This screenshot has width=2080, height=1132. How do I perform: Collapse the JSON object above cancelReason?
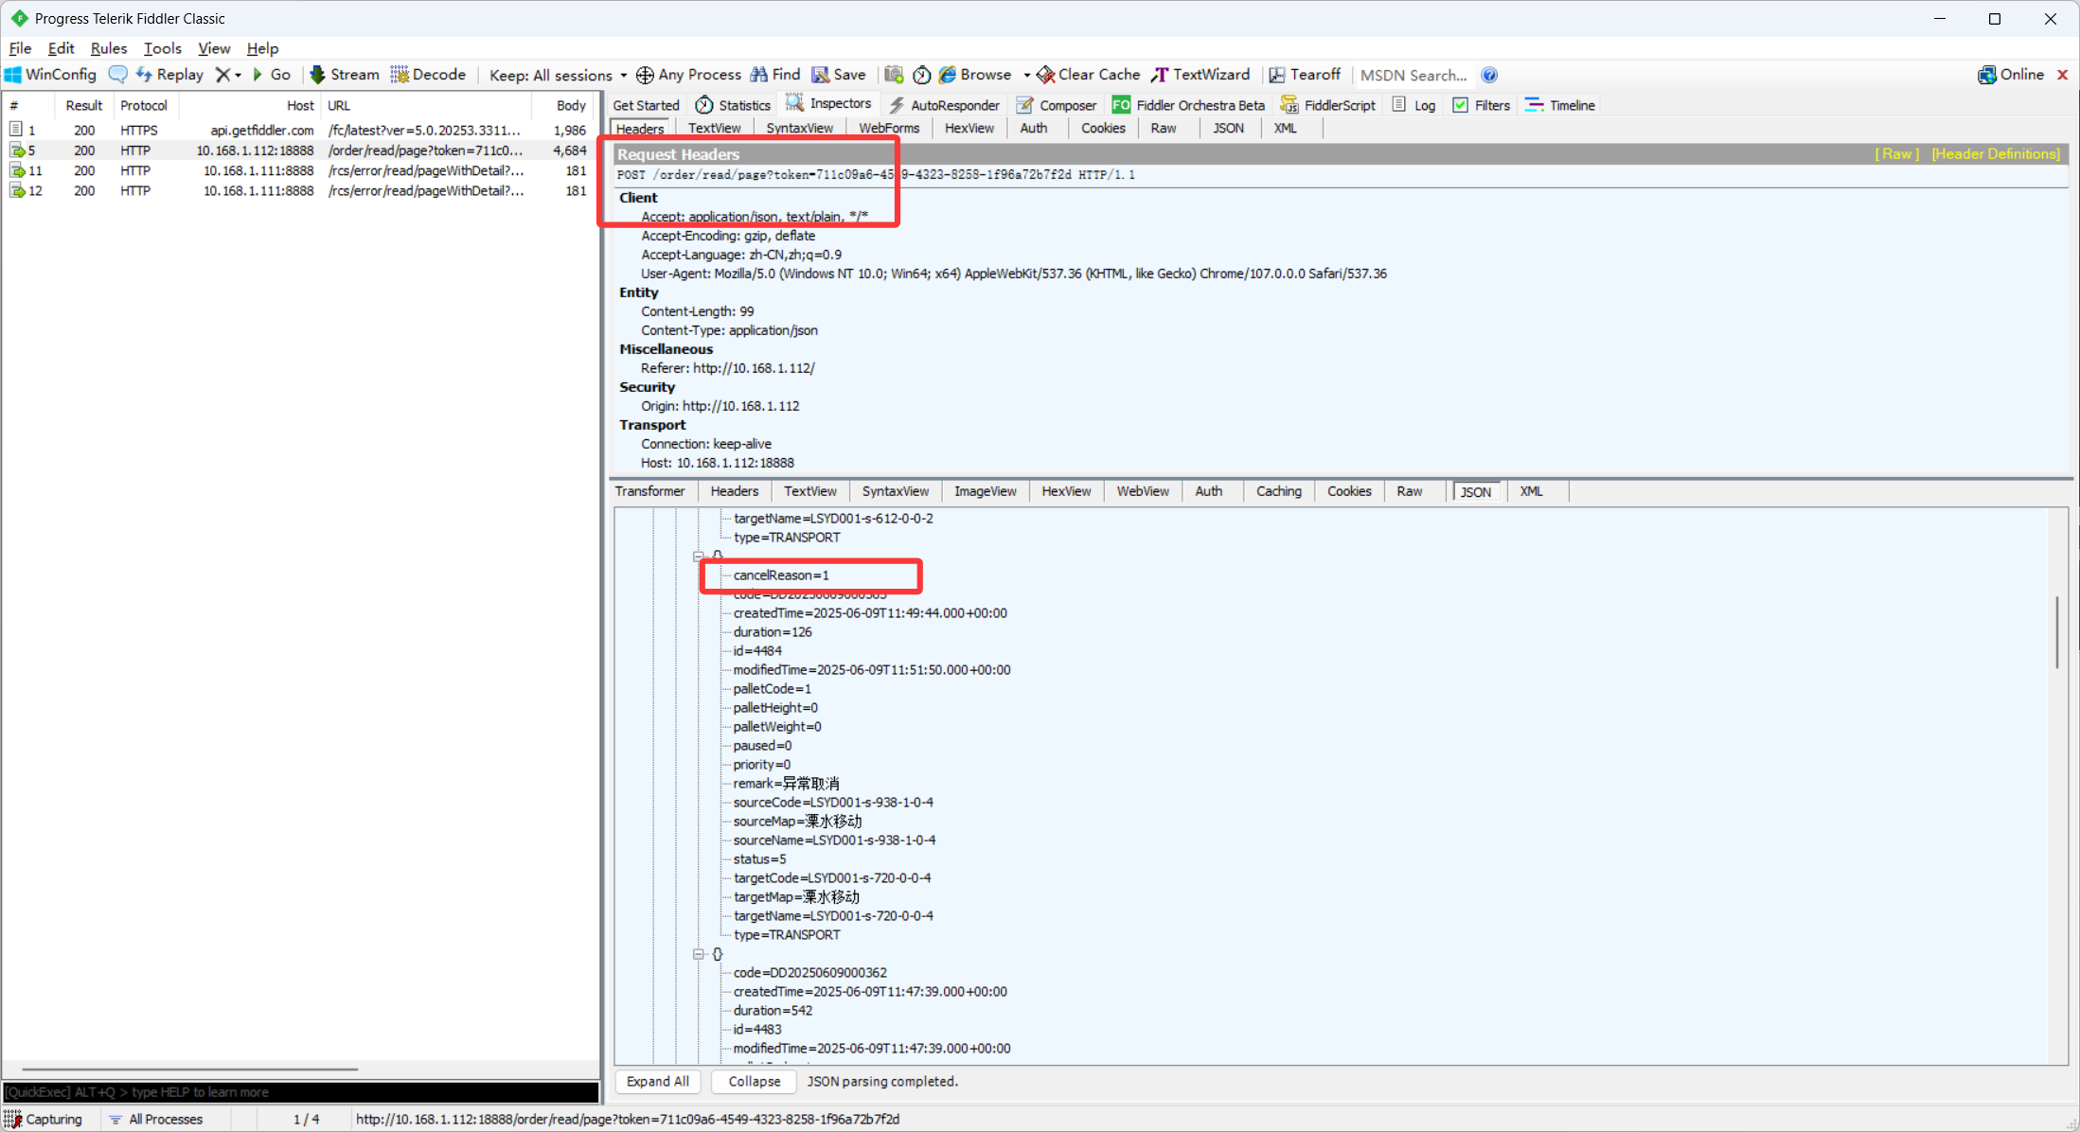coord(699,556)
